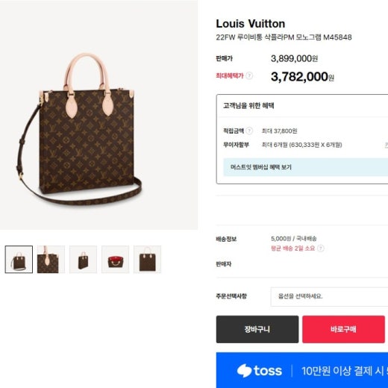388x388 pixels.
Task: View the handle close-up thumbnail
Action: click(51, 260)
